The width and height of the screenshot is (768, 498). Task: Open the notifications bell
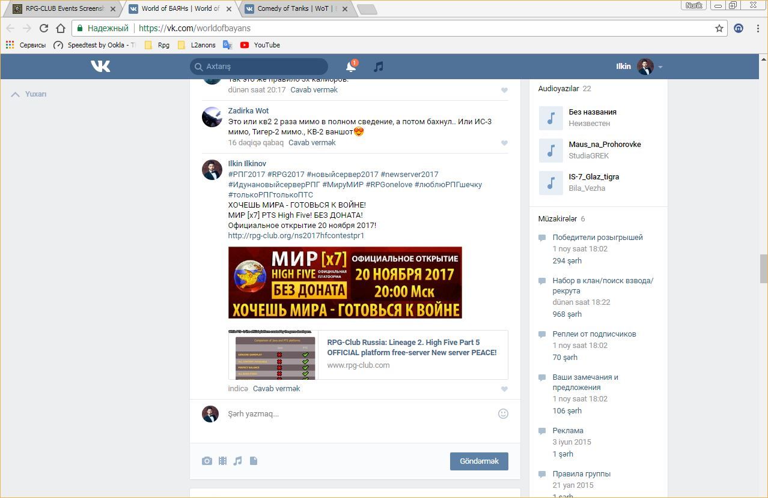[x=351, y=67]
